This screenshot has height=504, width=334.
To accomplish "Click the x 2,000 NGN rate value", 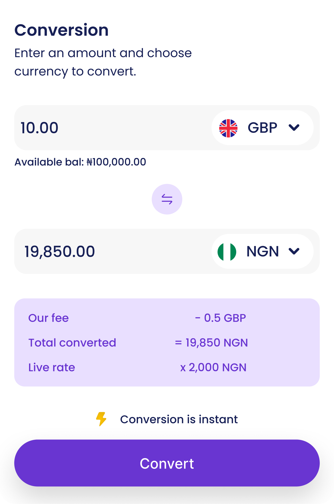I will click(x=213, y=368).
